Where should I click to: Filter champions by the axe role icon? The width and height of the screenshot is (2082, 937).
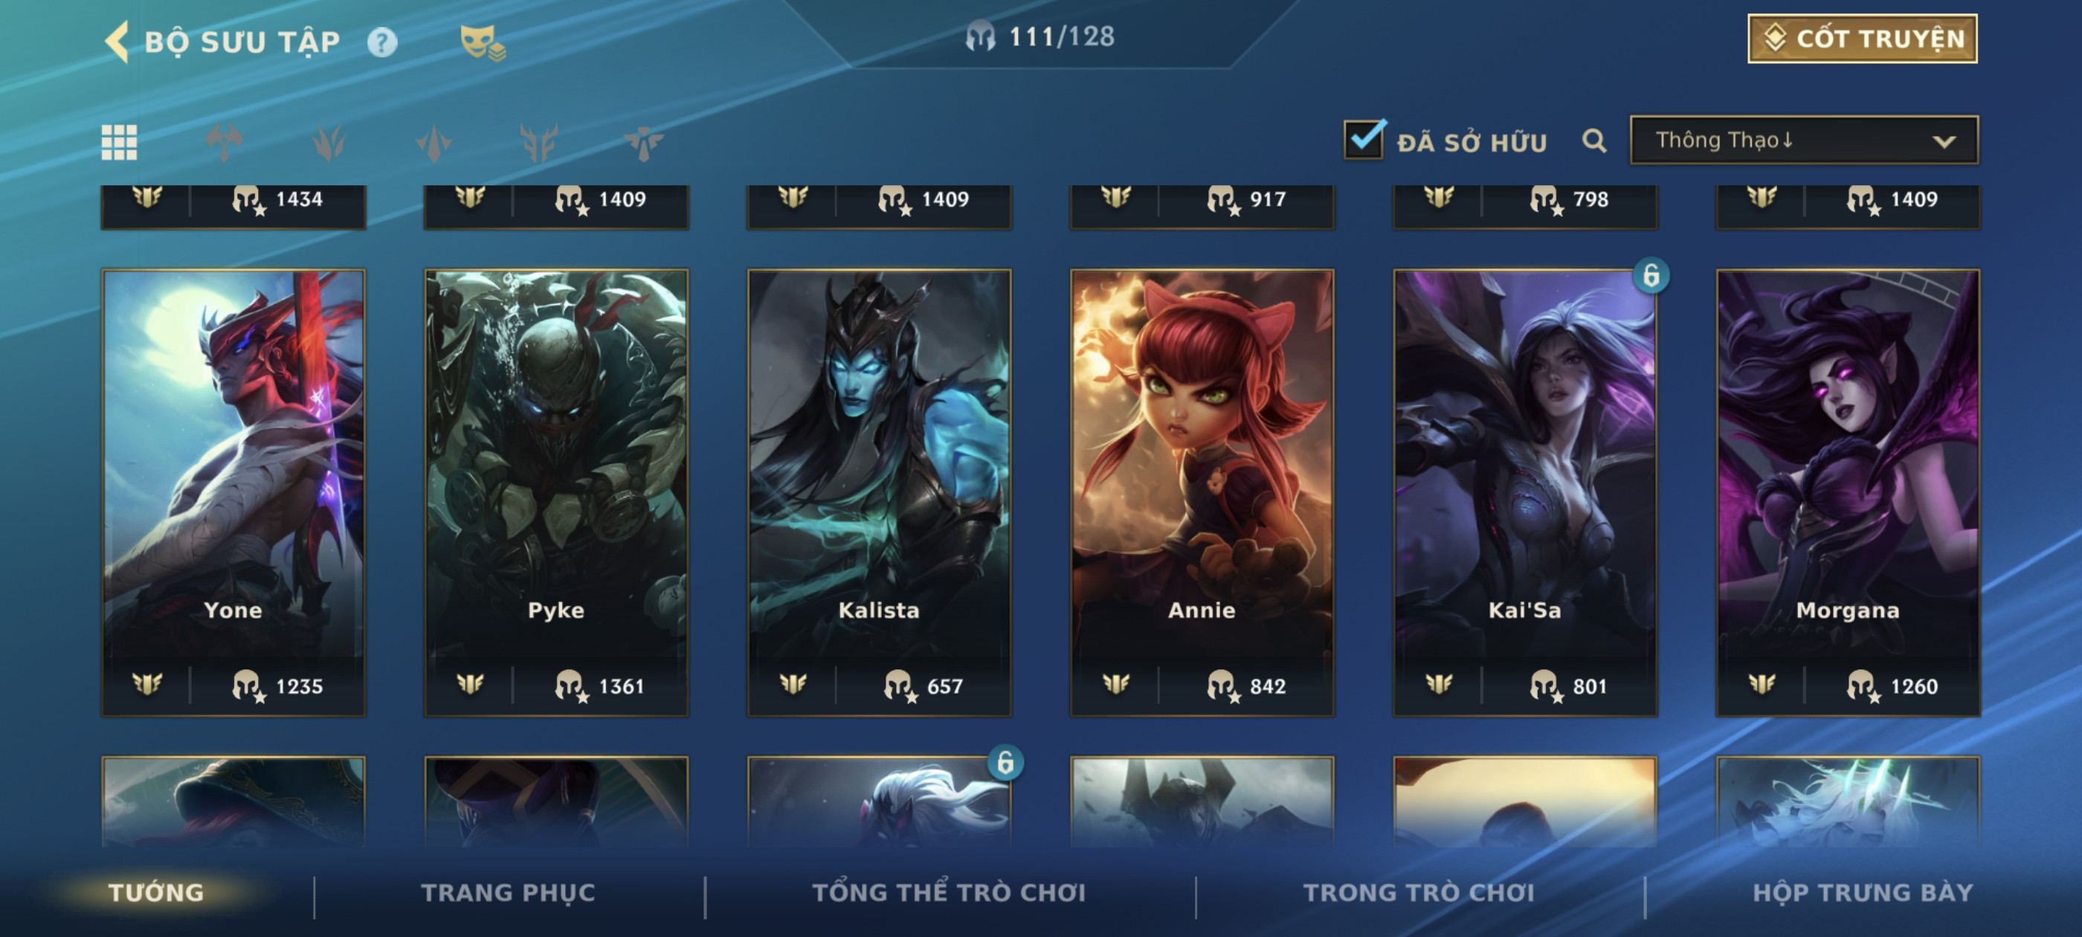tap(224, 143)
